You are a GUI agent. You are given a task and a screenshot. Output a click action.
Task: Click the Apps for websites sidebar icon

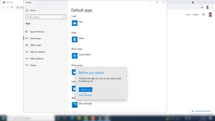(27, 52)
